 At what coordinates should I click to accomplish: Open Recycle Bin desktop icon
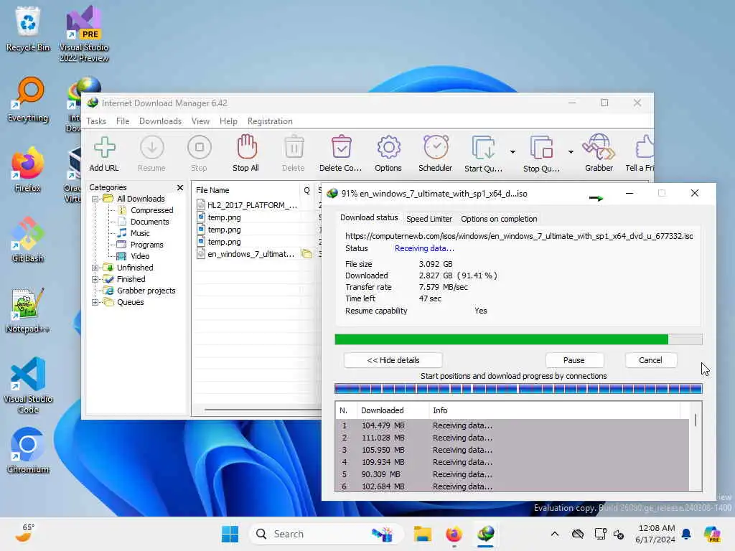(28, 29)
